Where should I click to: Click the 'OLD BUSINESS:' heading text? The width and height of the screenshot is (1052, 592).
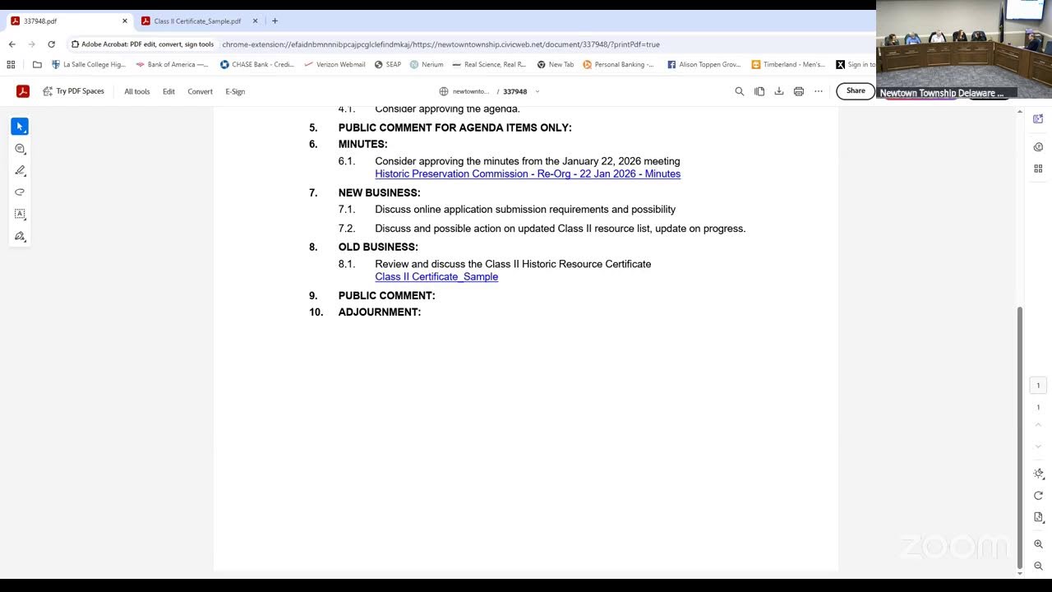[x=378, y=247]
